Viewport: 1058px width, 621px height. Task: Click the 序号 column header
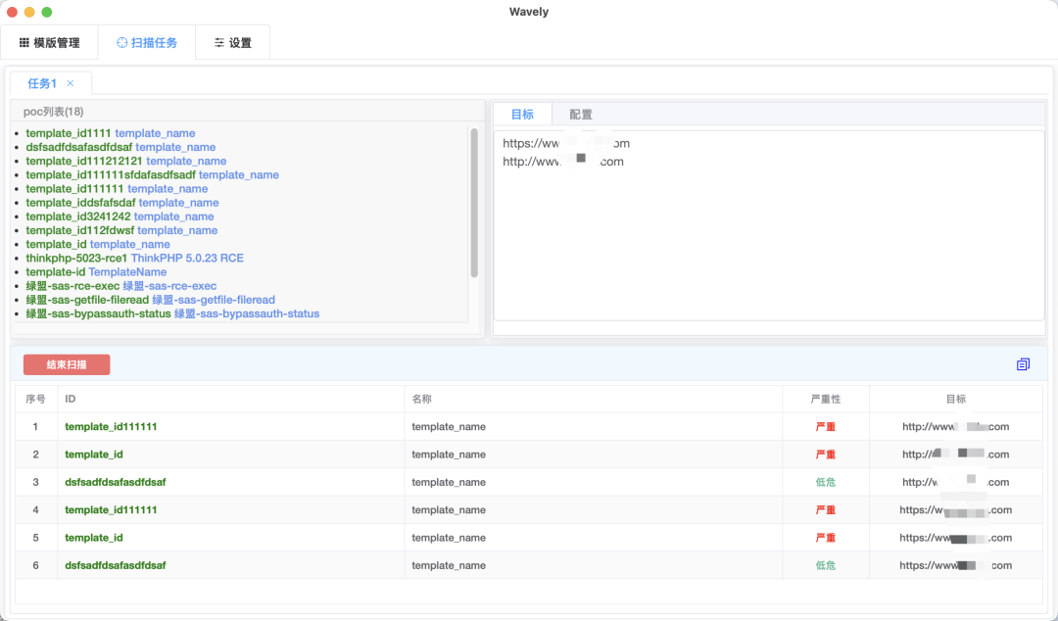(36, 399)
